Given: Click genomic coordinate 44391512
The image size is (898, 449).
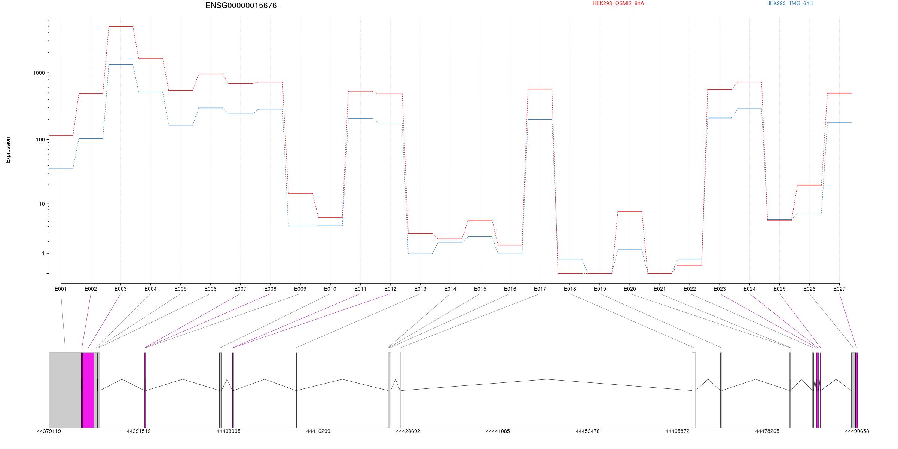Looking at the screenshot, I should 138,431.
